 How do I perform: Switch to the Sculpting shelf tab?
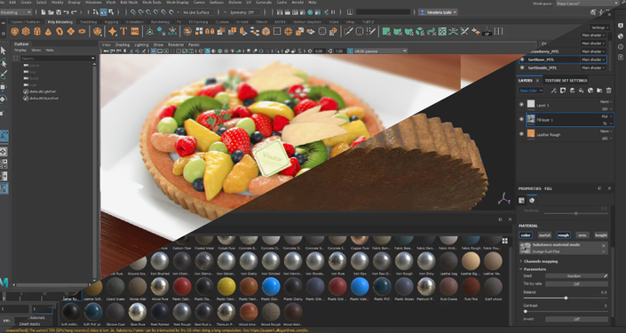tap(89, 22)
